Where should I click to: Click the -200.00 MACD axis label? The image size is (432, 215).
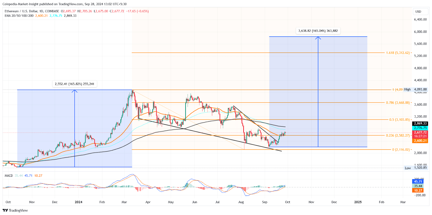click(420, 195)
